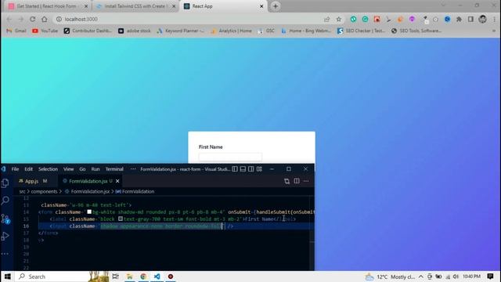Expand the hidden menu items ellipsis
Screen dimensions: 501x282
pos(133,169)
